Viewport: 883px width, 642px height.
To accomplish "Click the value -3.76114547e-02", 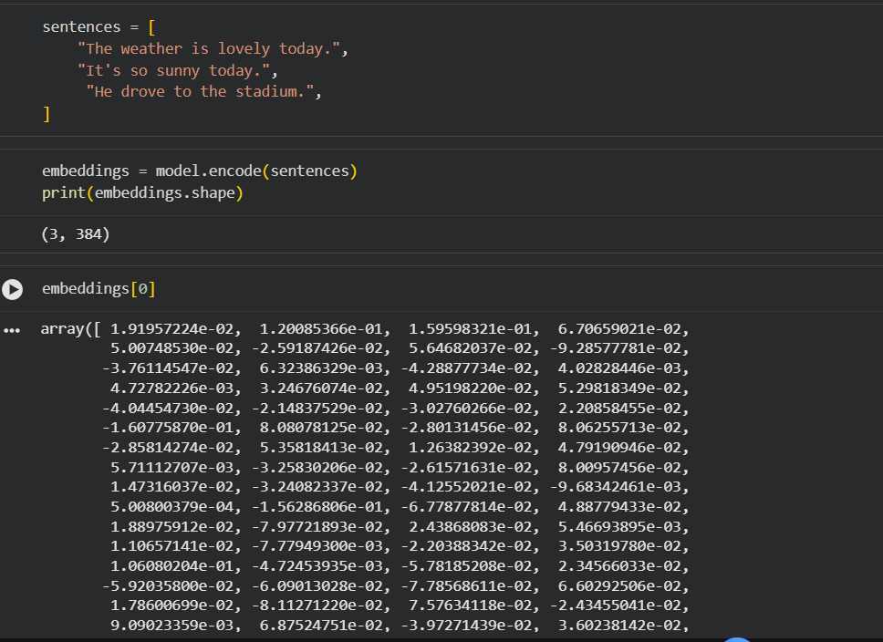I will 168,368.
